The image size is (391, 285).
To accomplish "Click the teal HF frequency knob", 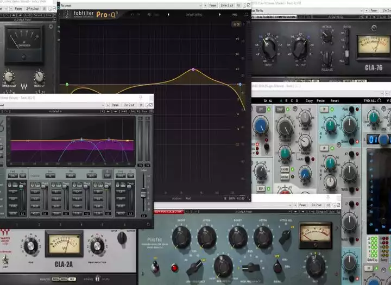I will (x=330, y=125).
